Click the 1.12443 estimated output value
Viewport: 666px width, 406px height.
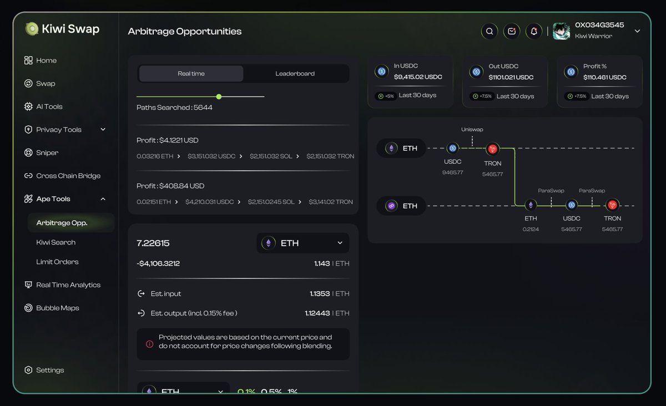pos(317,313)
